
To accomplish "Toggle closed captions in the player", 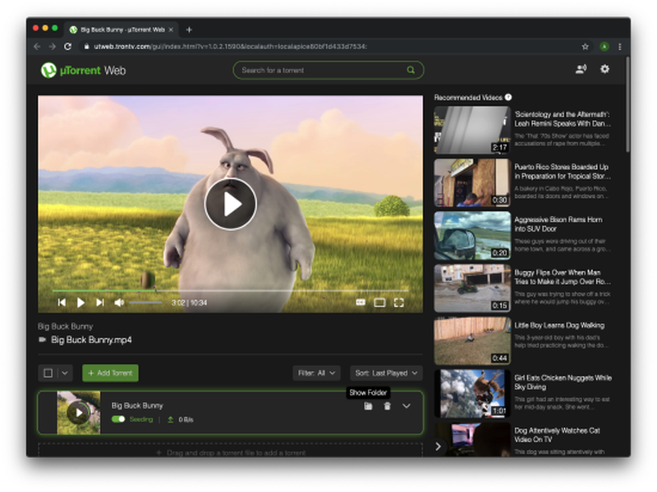I will point(361,302).
